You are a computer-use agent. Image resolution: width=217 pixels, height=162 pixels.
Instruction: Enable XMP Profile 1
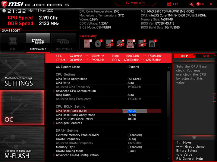coord(38,43)
